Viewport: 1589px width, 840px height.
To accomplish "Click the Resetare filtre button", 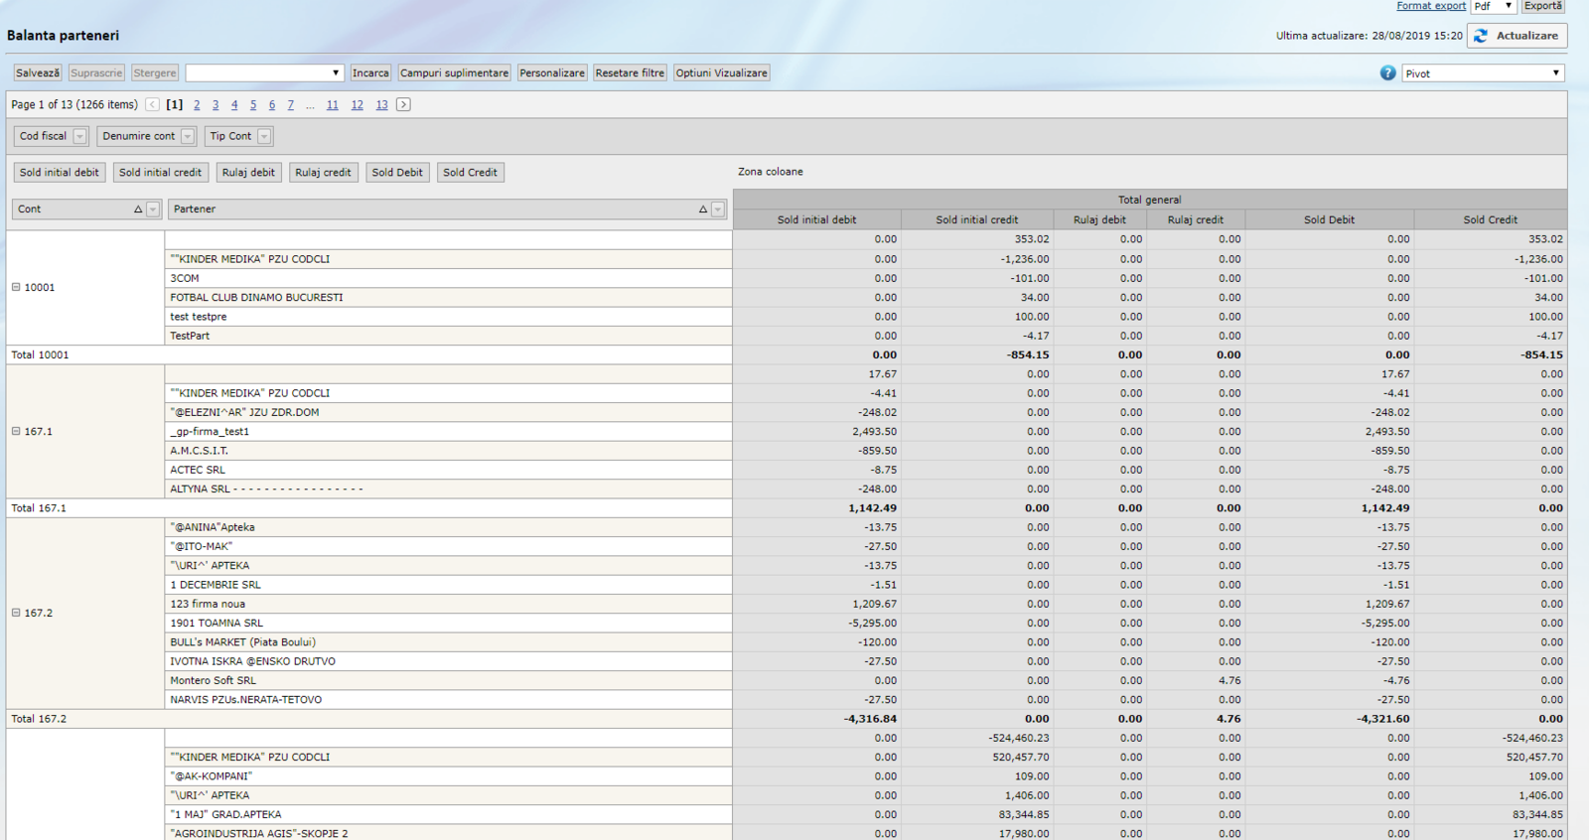I will coord(630,73).
